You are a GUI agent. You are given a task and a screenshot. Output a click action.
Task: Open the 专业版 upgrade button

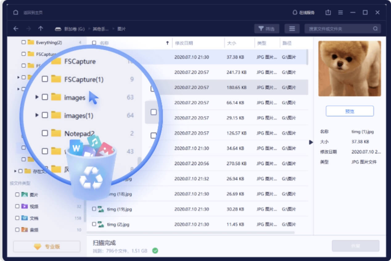click(47, 246)
